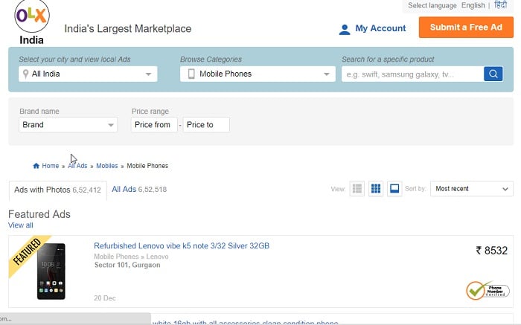Click the home icon in breadcrumb

tap(36, 166)
